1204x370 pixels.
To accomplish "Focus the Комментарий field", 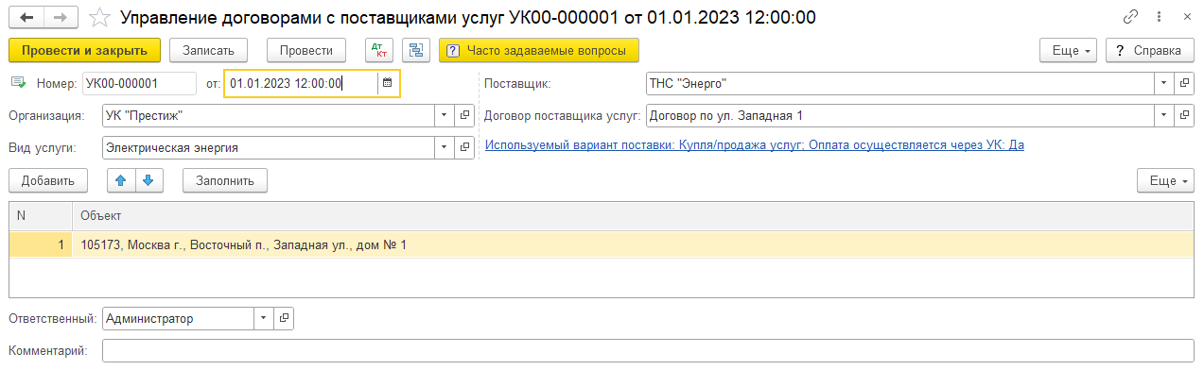I will (648, 351).
